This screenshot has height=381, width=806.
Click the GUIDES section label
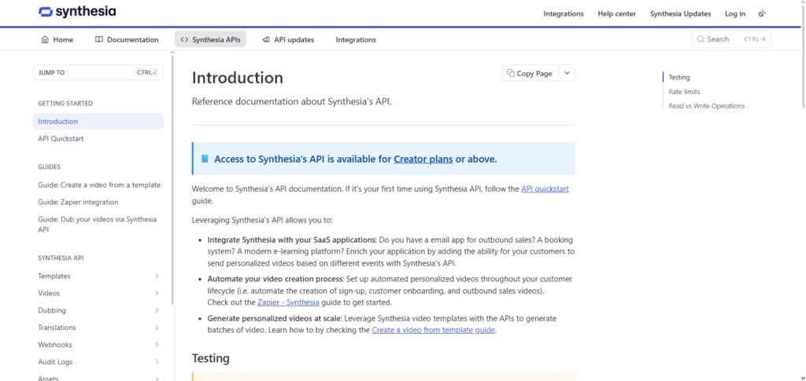[50, 167]
